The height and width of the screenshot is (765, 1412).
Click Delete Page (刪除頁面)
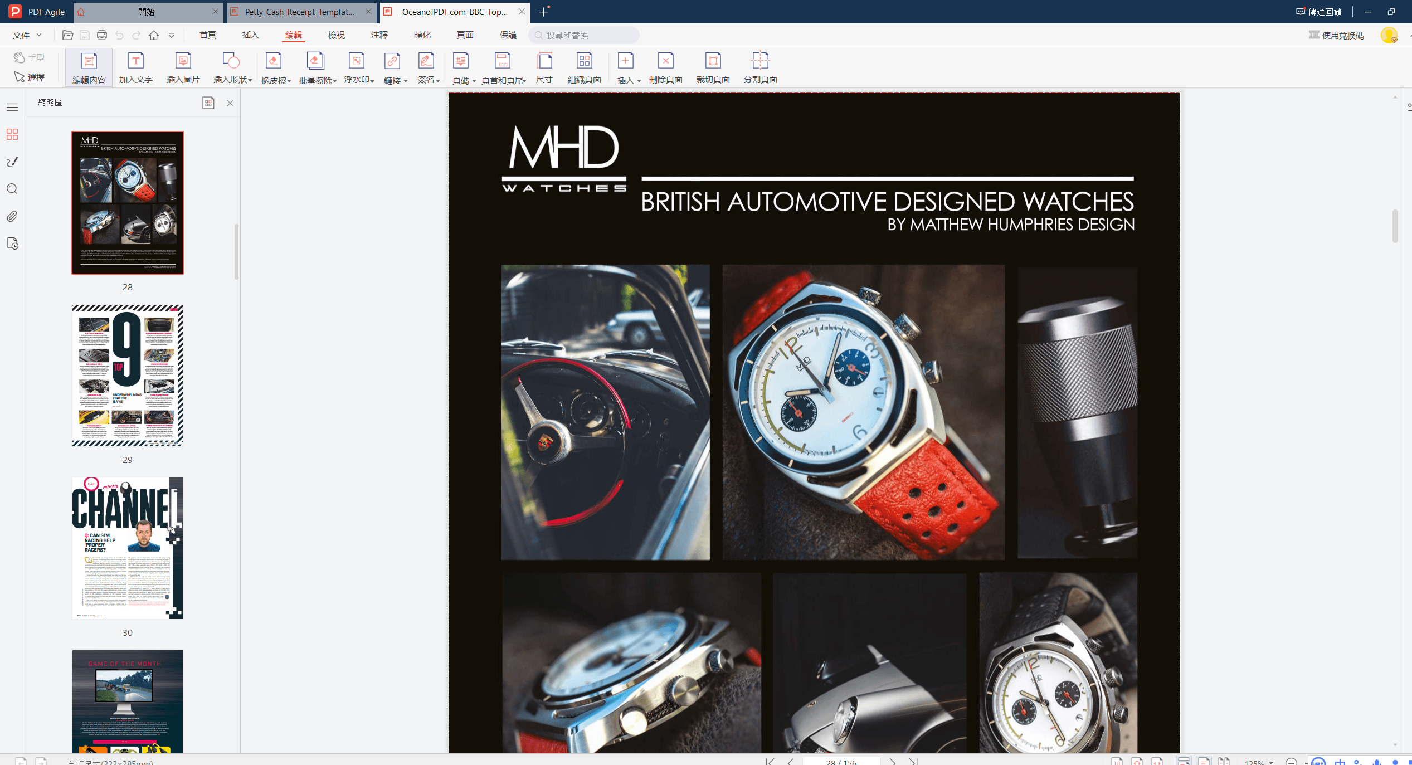pos(666,67)
